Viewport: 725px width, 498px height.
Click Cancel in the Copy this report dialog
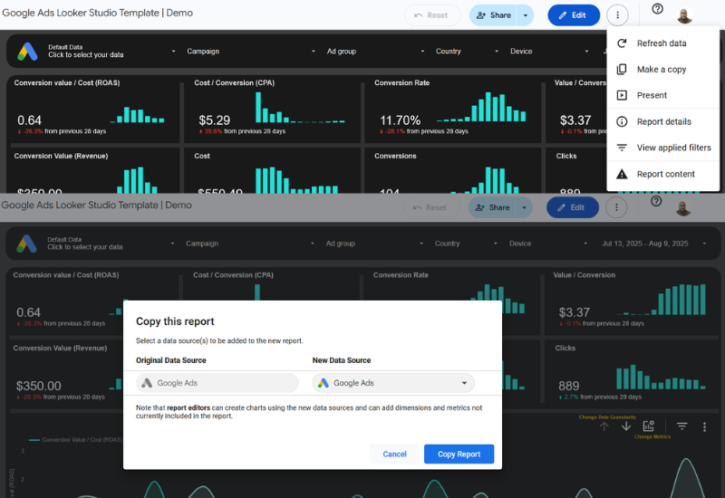click(x=394, y=455)
